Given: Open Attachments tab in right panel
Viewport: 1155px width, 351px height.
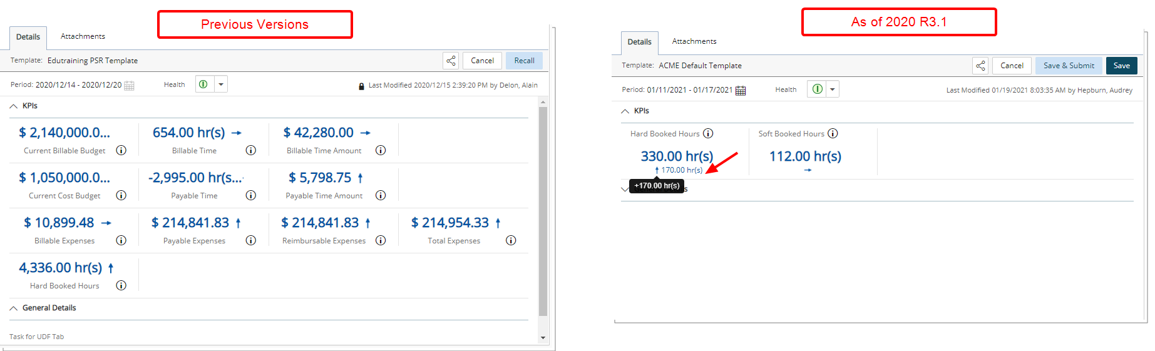Looking at the screenshot, I should [694, 41].
